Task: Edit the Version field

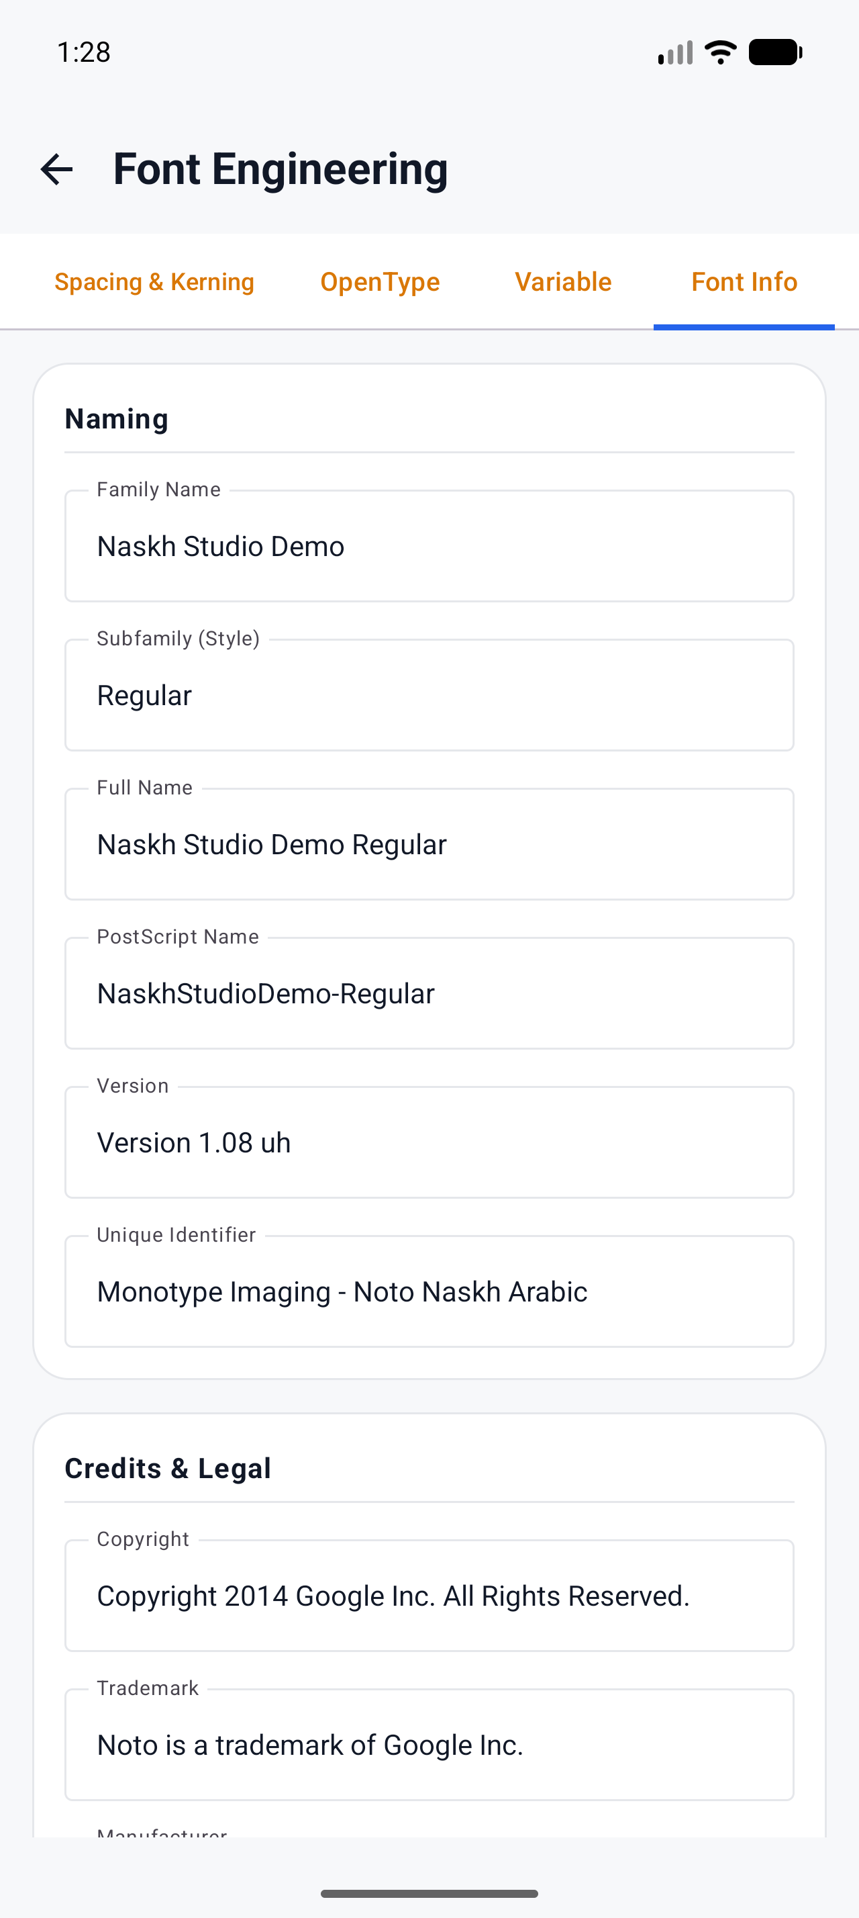Action: point(429,1142)
